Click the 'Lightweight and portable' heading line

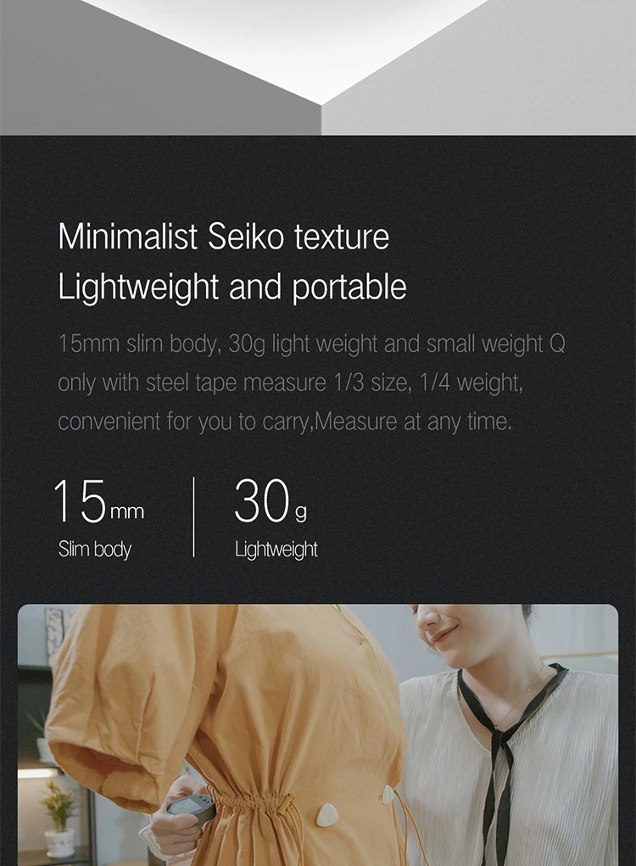click(x=232, y=287)
